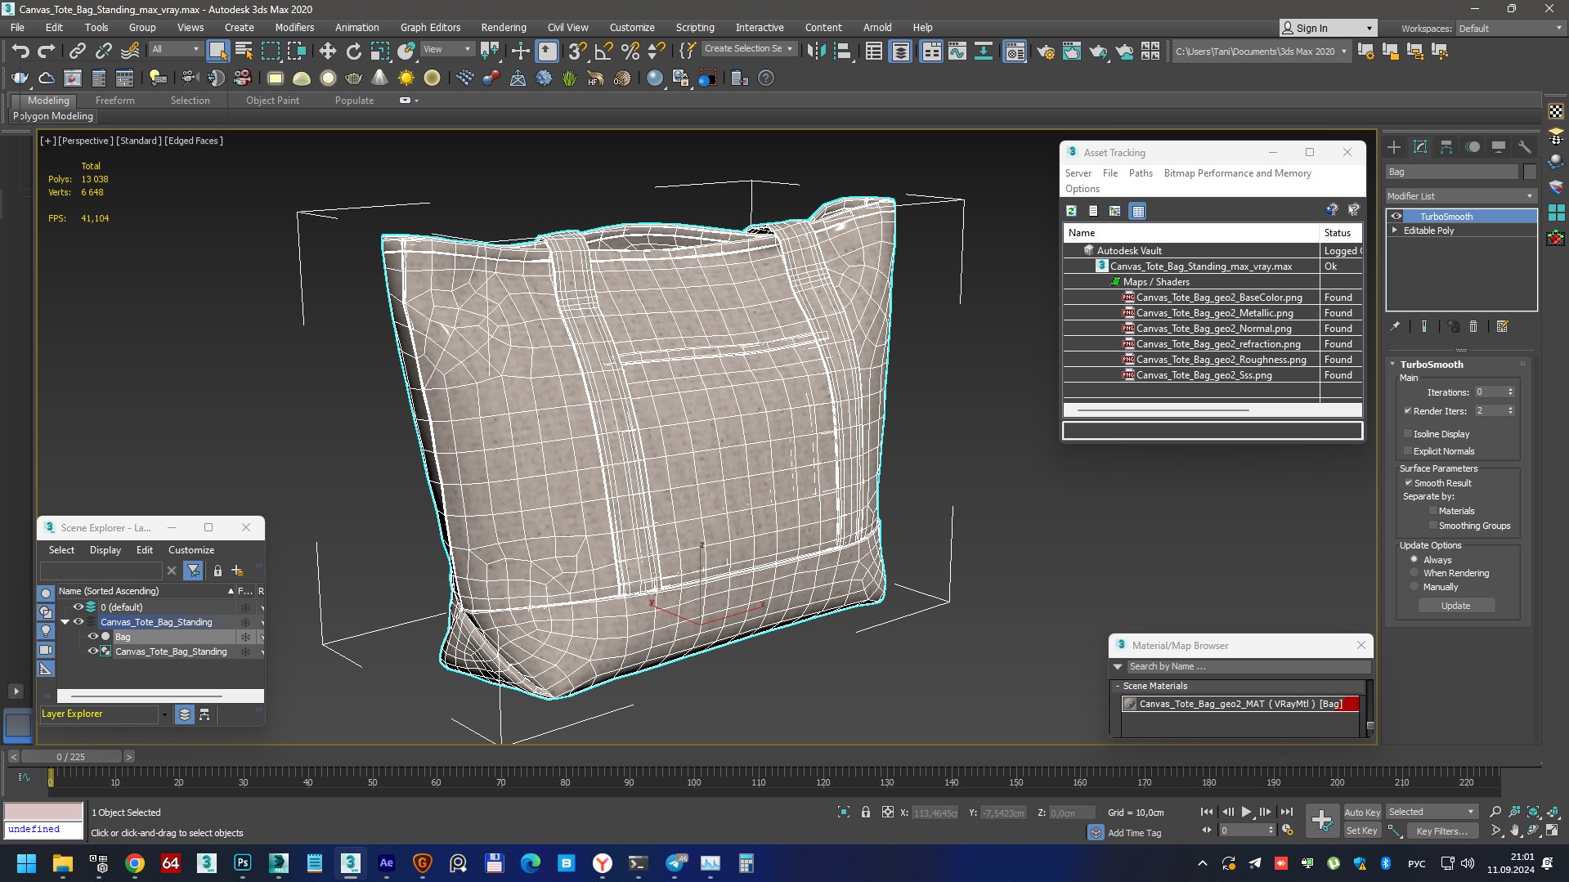Remove modifier with the trash icon
The height and width of the screenshot is (882, 1569).
[1473, 326]
